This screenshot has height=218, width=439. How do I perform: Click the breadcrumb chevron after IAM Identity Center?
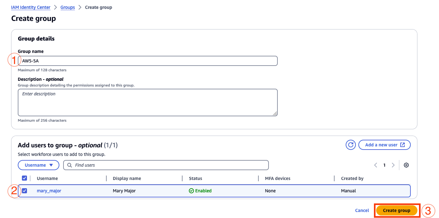[55, 7]
